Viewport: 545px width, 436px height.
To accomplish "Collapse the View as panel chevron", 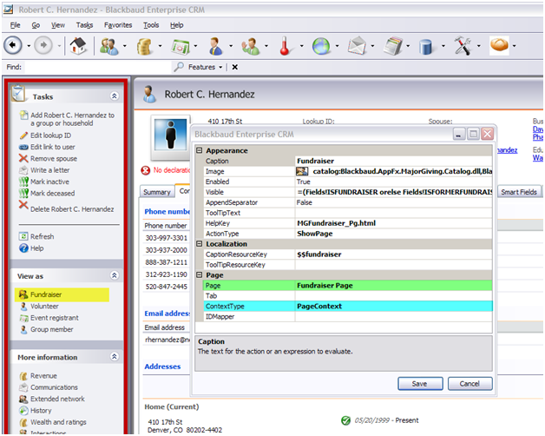I will pos(115,275).
